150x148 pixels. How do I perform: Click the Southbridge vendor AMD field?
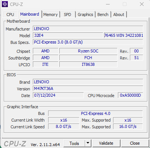[46, 58]
